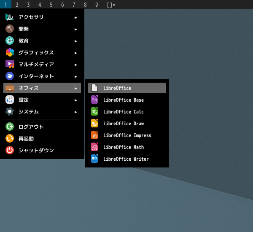Image resolution: width=253 pixels, height=232 pixels.
Task: Click the システム gear icon
Action: [10, 111]
